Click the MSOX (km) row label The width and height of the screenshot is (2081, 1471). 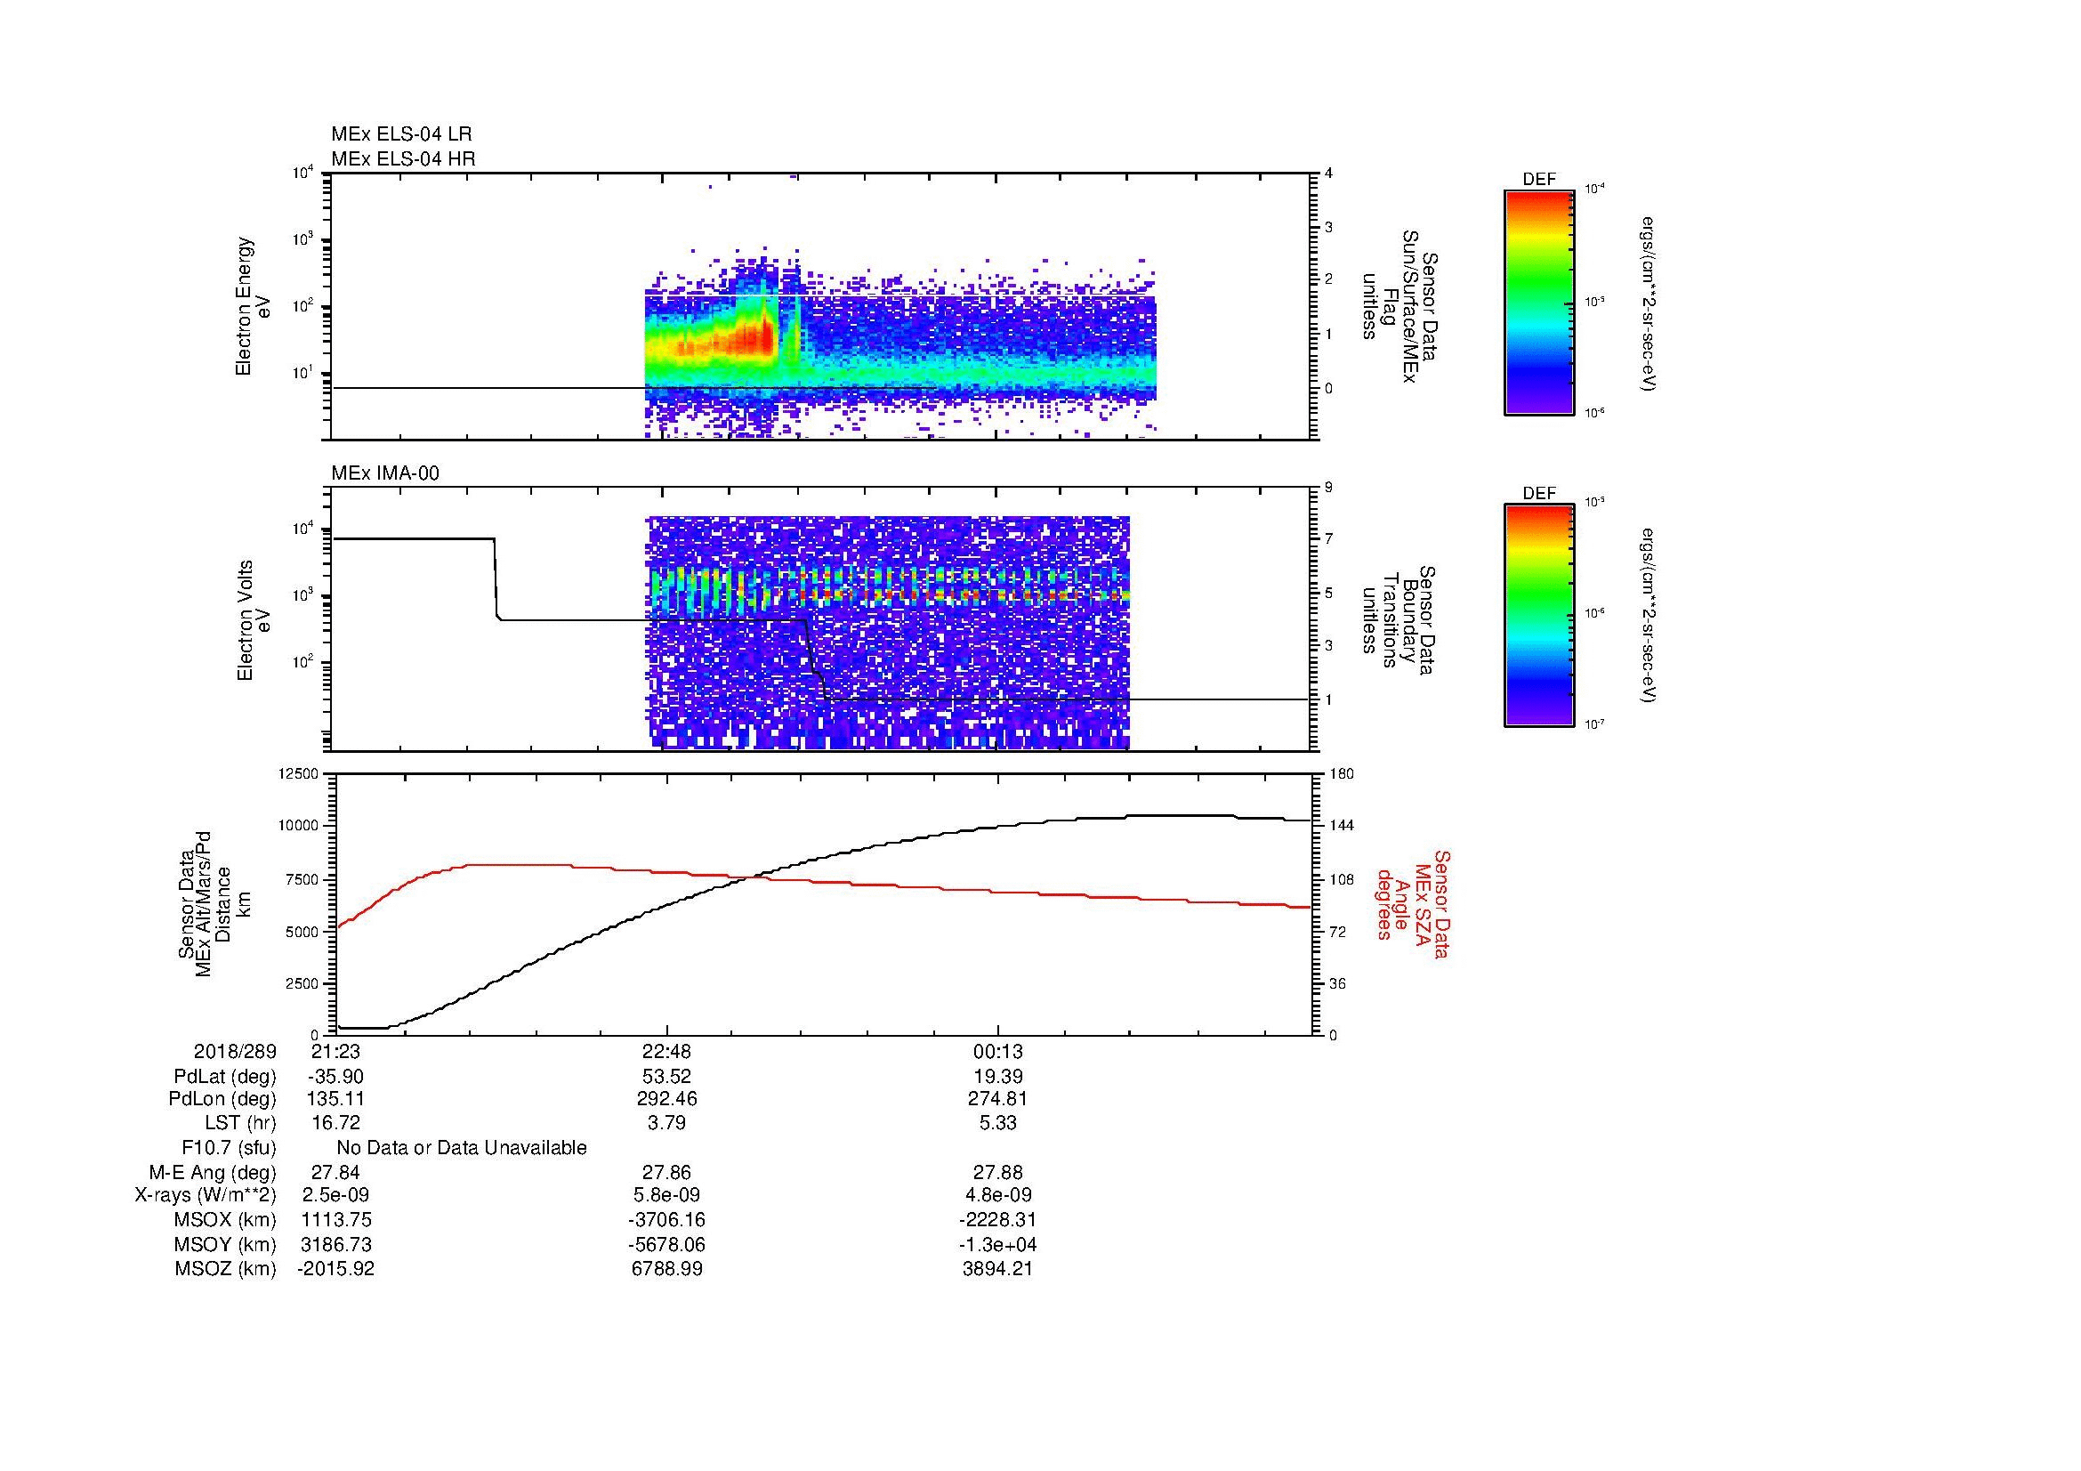tap(225, 1220)
